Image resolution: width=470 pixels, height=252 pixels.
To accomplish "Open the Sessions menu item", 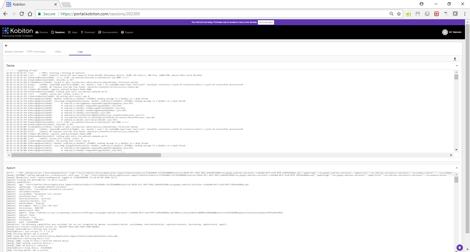I will (x=58, y=32).
